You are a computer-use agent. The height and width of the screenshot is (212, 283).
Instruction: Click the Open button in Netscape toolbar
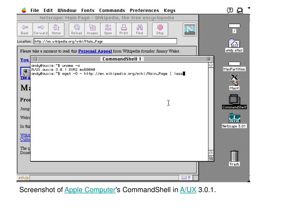point(108,30)
